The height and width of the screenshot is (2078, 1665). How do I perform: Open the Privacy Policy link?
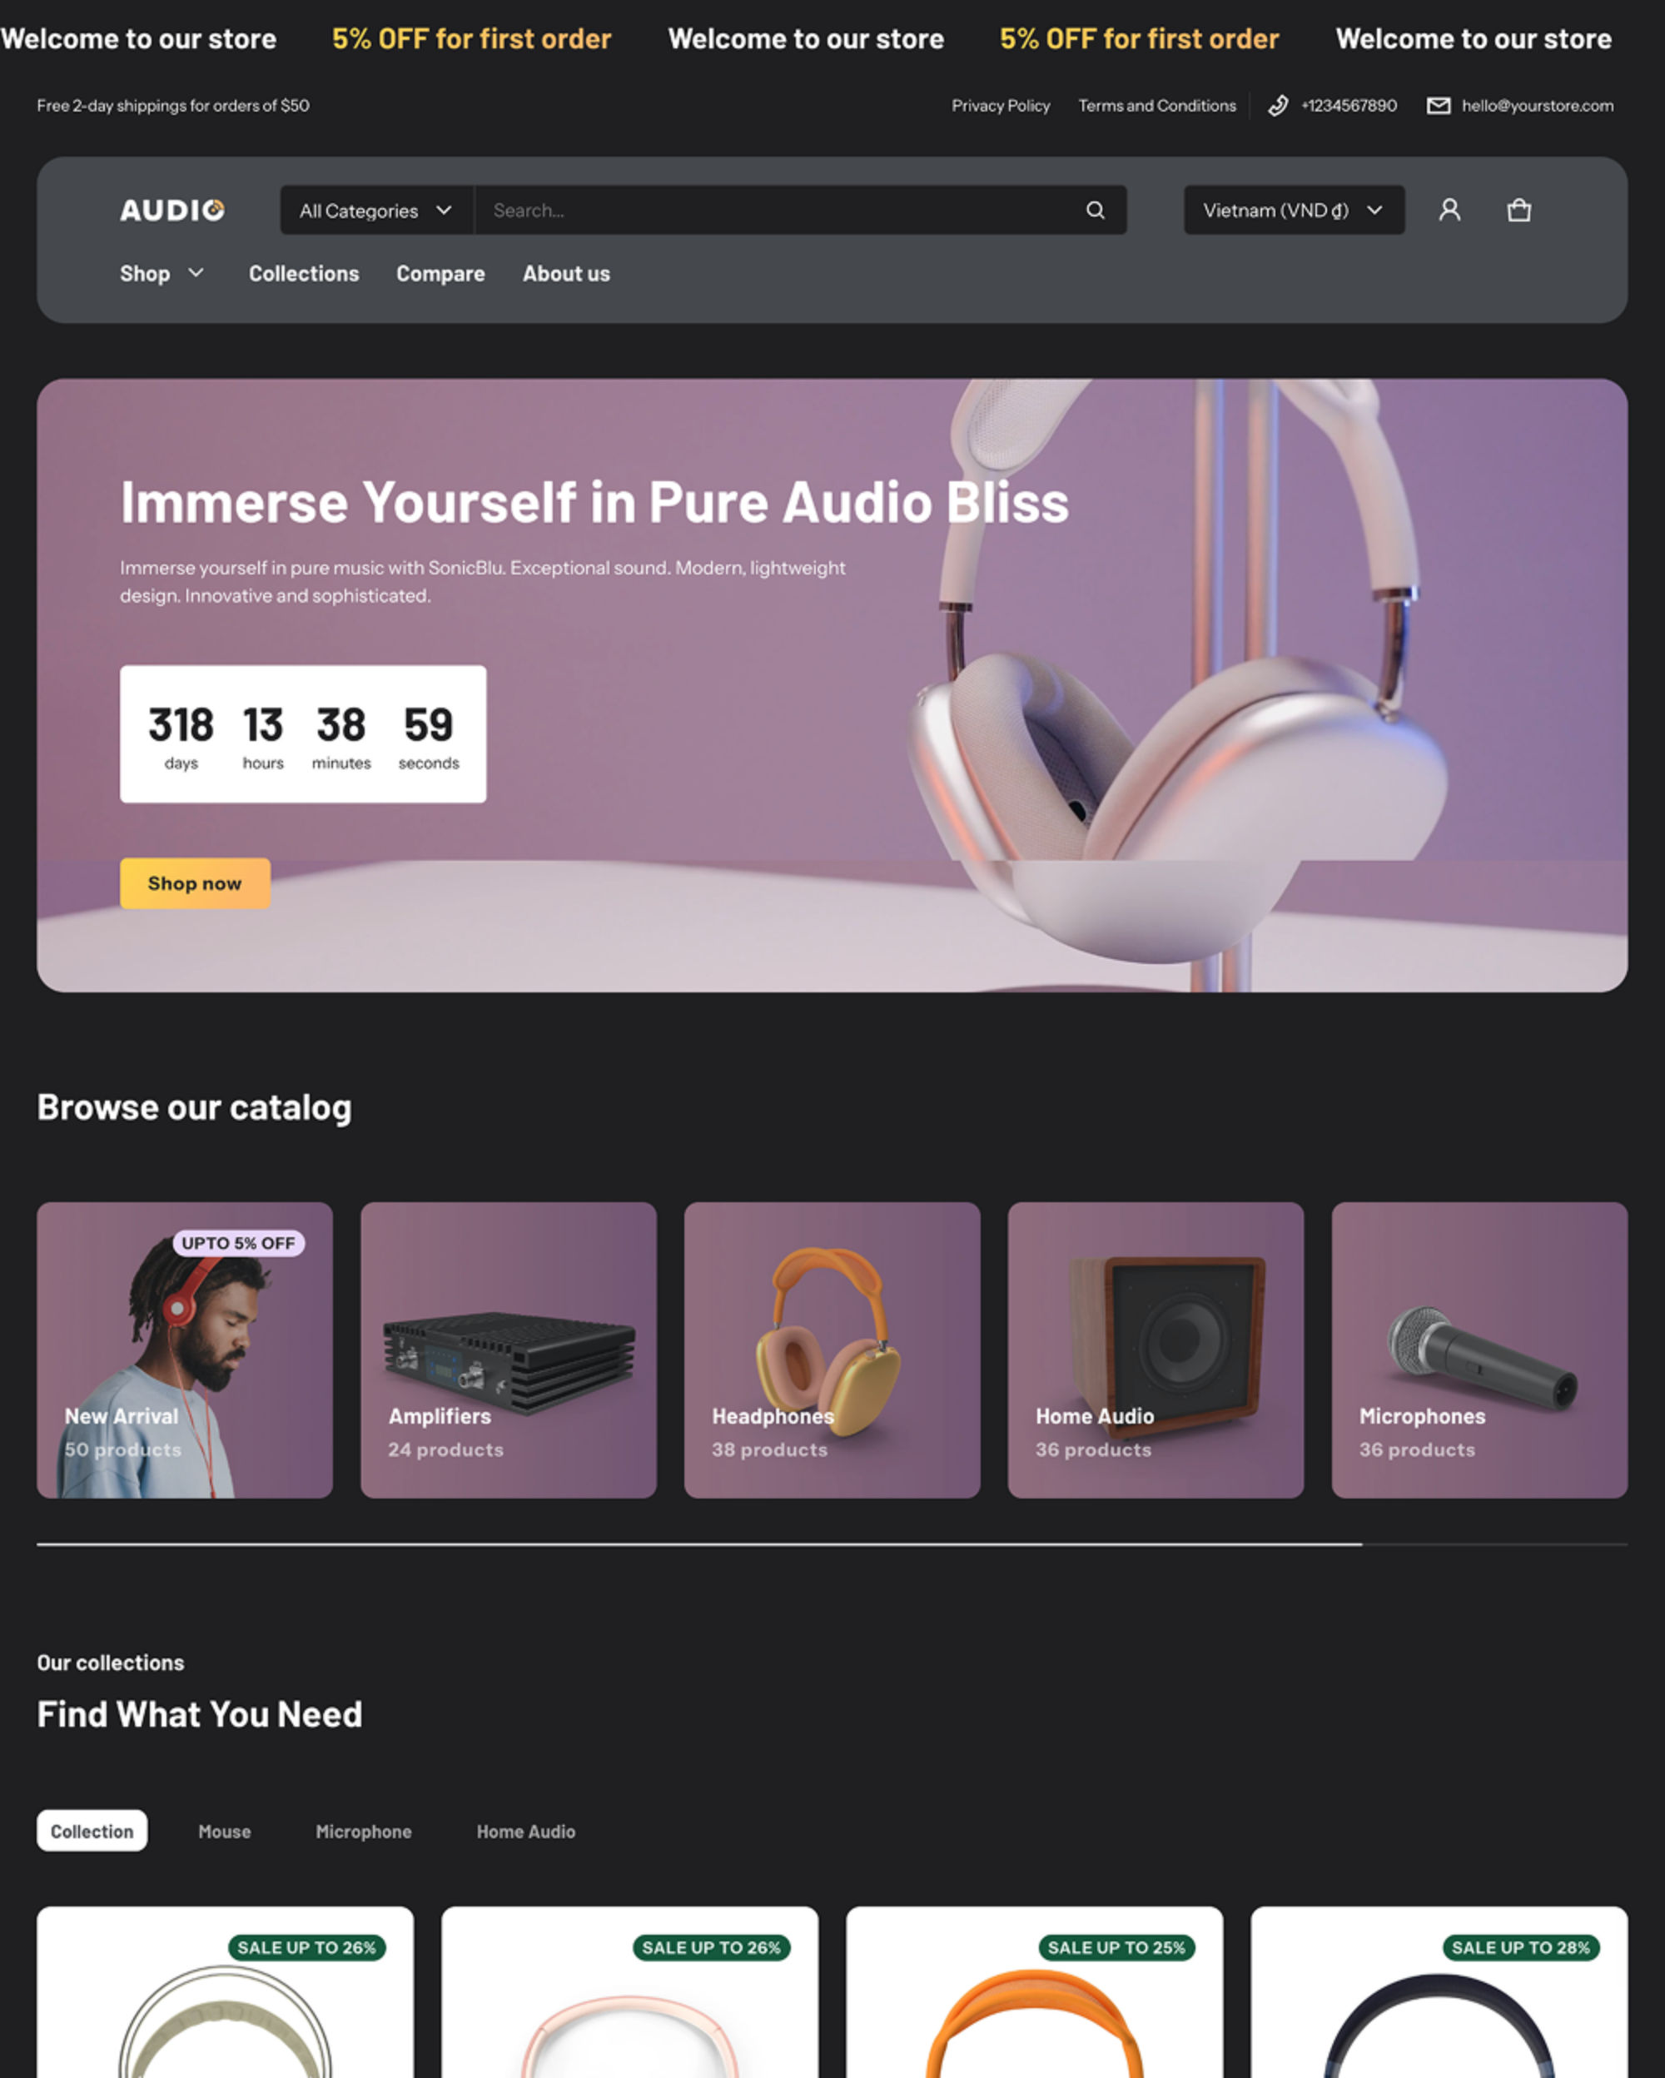[x=1000, y=106]
